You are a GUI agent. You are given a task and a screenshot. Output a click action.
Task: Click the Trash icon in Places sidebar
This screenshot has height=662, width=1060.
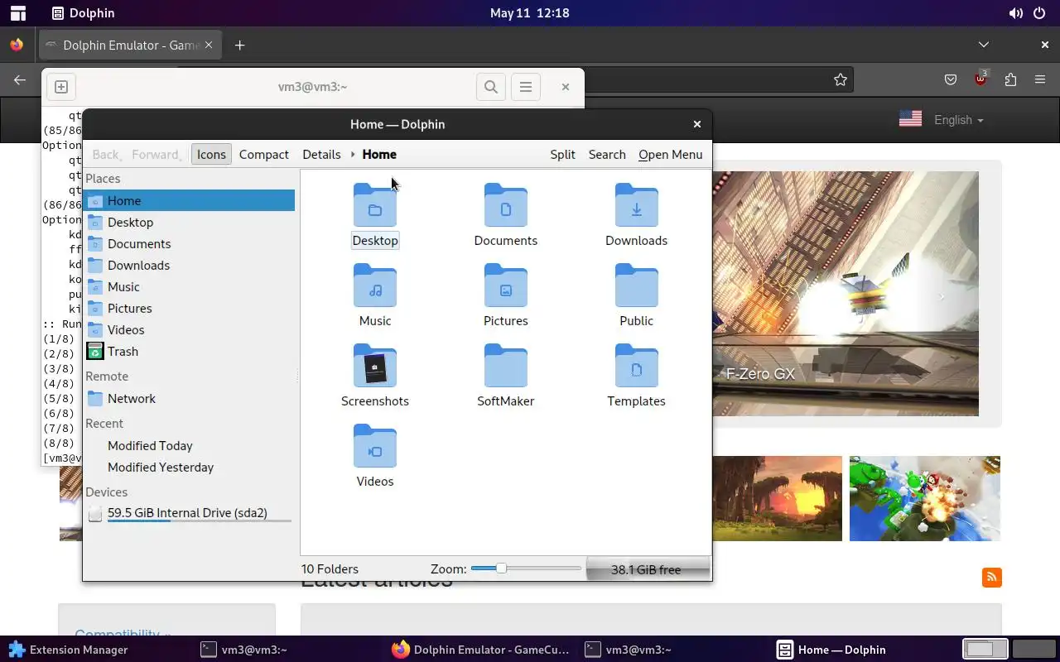[x=95, y=351]
